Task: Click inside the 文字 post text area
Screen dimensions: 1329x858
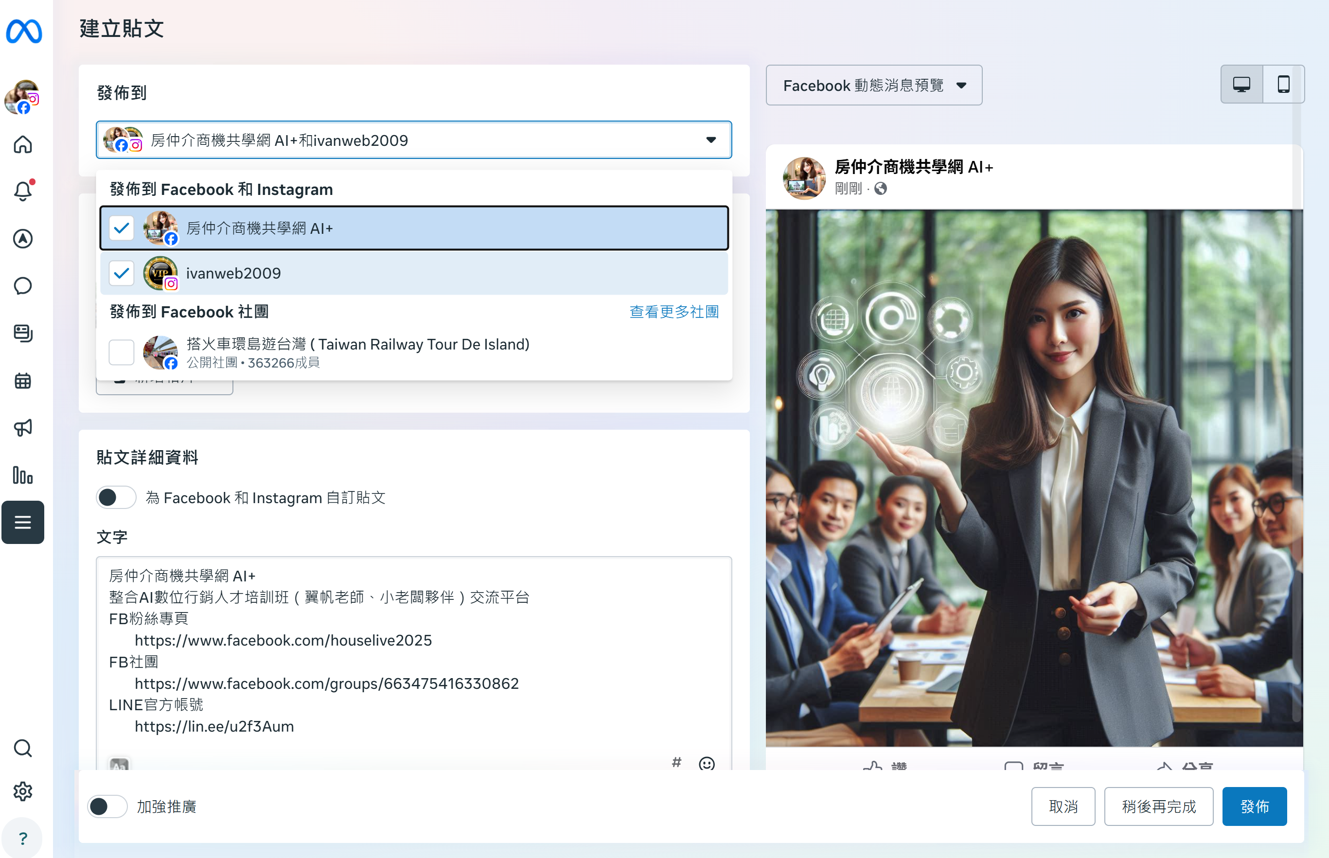Action: pos(413,663)
